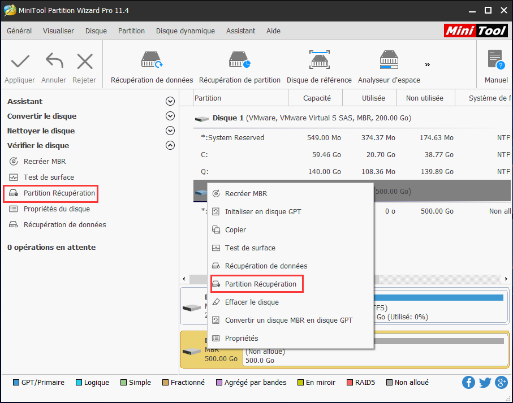Click 0 opérations en attente label
The image size is (513, 403).
pos(51,248)
